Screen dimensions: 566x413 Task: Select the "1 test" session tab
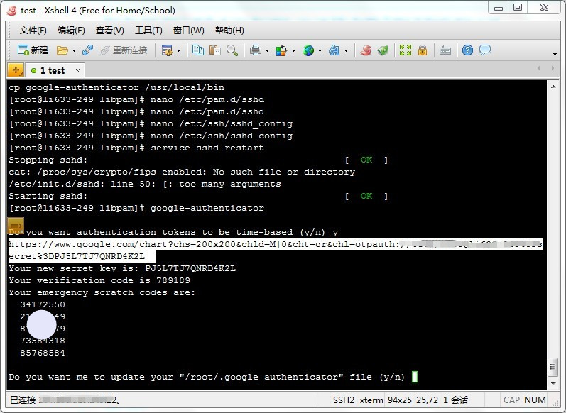click(x=51, y=70)
